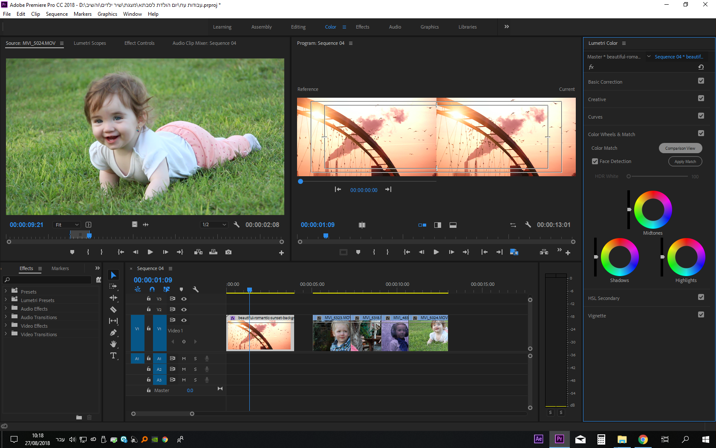Viewport: 716px width, 448px height.
Task: Toggle the Face Detection checkbox
Action: 595,161
